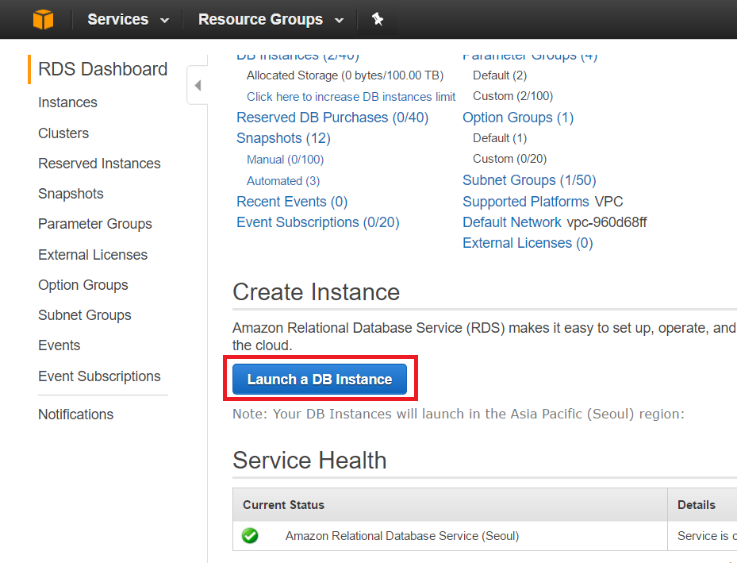Open Event Subscriptions in sidebar
The image size is (737, 563).
99,376
